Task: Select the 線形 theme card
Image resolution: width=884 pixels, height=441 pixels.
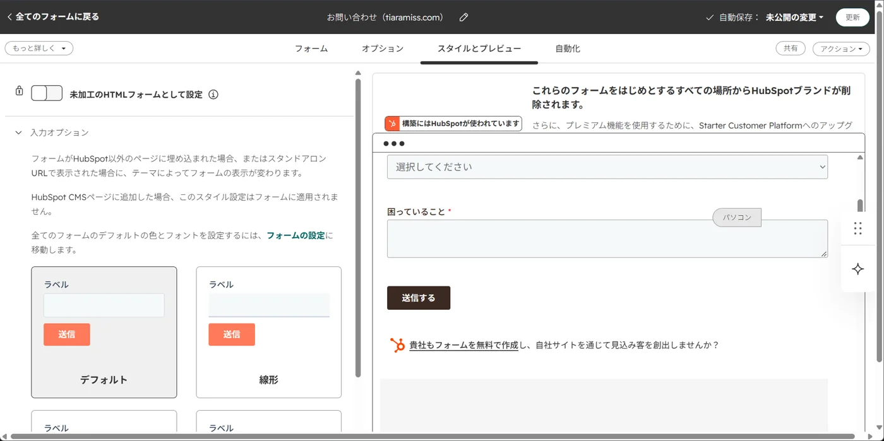Action: coord(269,332)
